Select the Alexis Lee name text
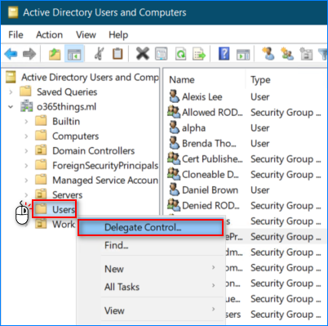The image size is (328, 326). click(202, 96)
